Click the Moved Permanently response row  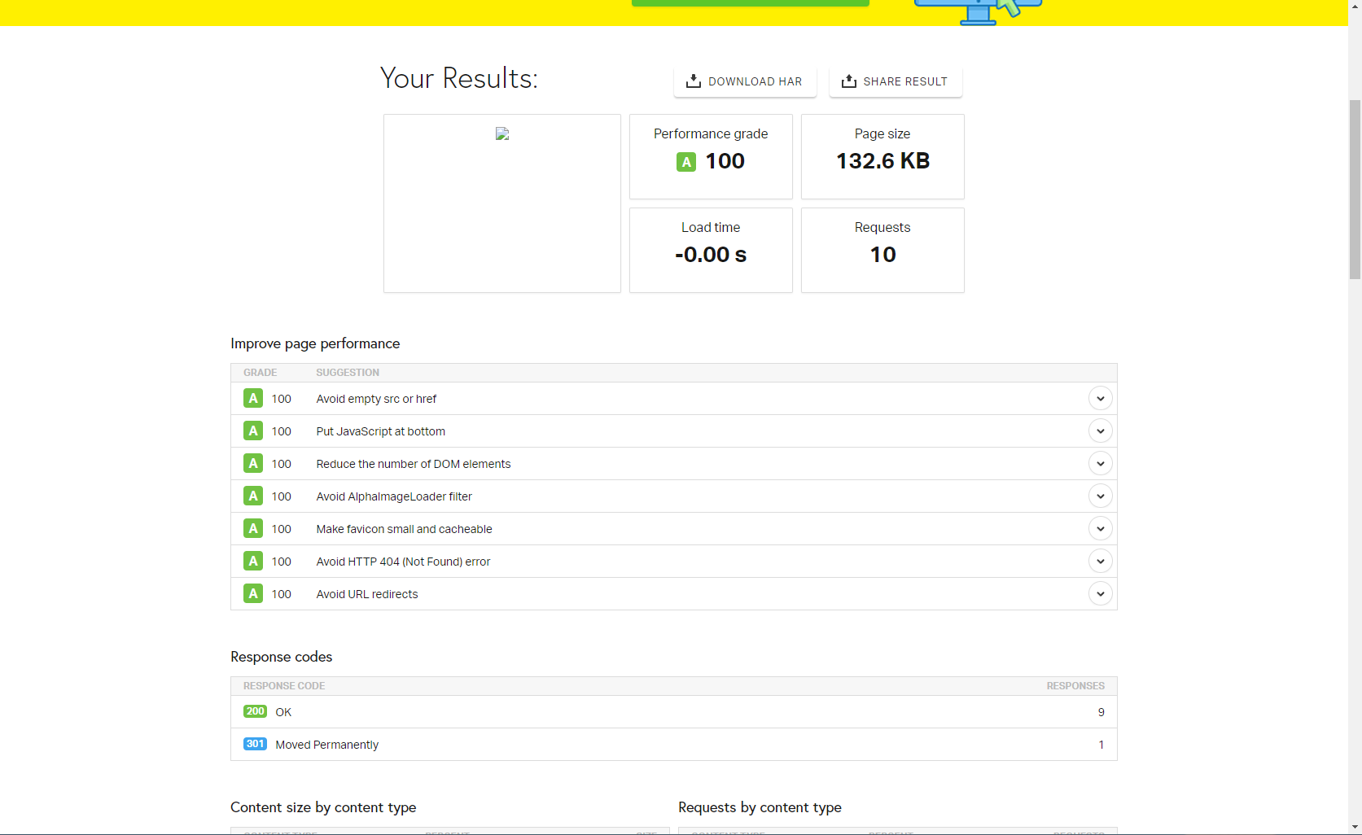coord(672,745)
